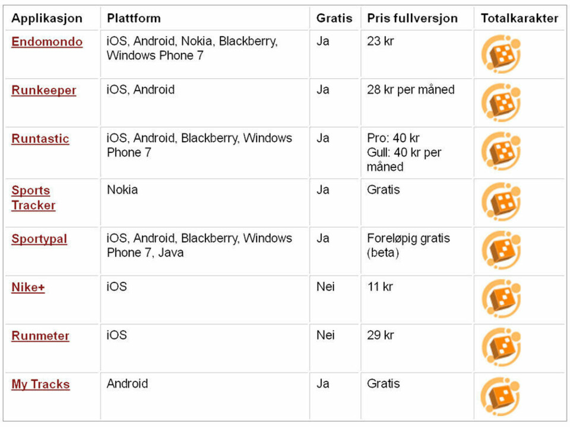Click the Totalkarakter column header
This screenshot has width=570, height=427.
pyautogui.click(x=520, y=18)
